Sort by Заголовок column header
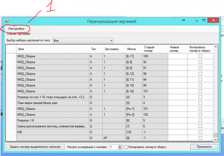The width and height of the screenshot is (224, 156). (x=114, y=49)
